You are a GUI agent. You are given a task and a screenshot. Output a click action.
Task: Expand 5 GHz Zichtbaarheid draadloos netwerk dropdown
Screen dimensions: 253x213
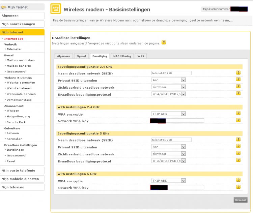[168, 154]
